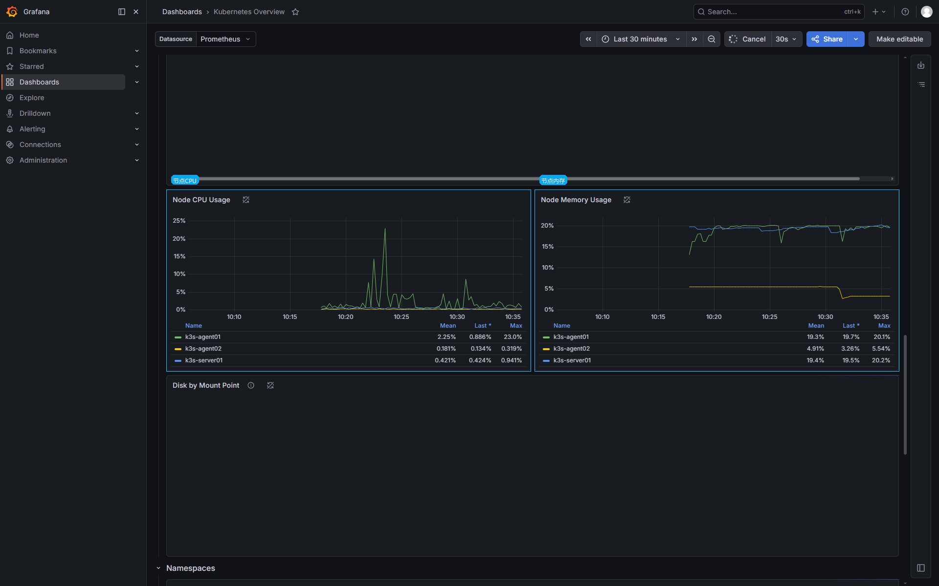
Task: Click the Node Memory Usage panel title
Action: 576,200
